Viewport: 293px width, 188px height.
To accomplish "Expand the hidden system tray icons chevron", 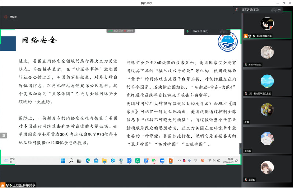I will 178,160.
